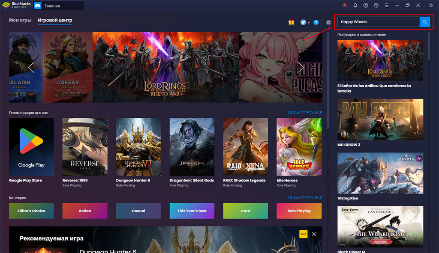This screenshot has height=253, width=439.
Task: Minimize the BlueStacks window
Action: pyautogui.click(x=397, y=5)
